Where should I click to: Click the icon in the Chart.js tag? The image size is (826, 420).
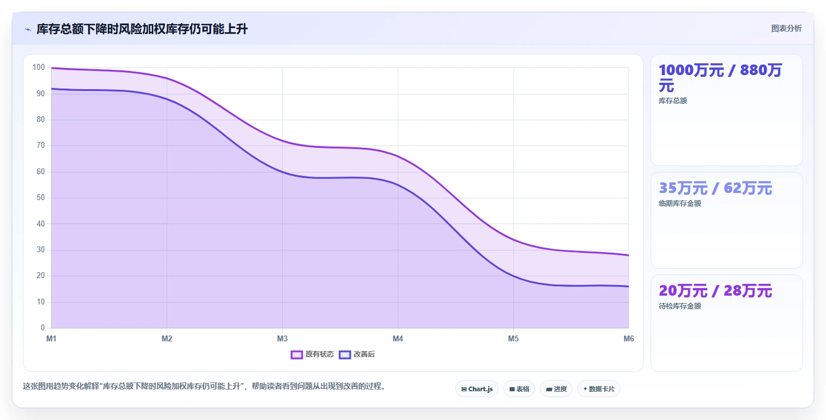coord(464,389)
